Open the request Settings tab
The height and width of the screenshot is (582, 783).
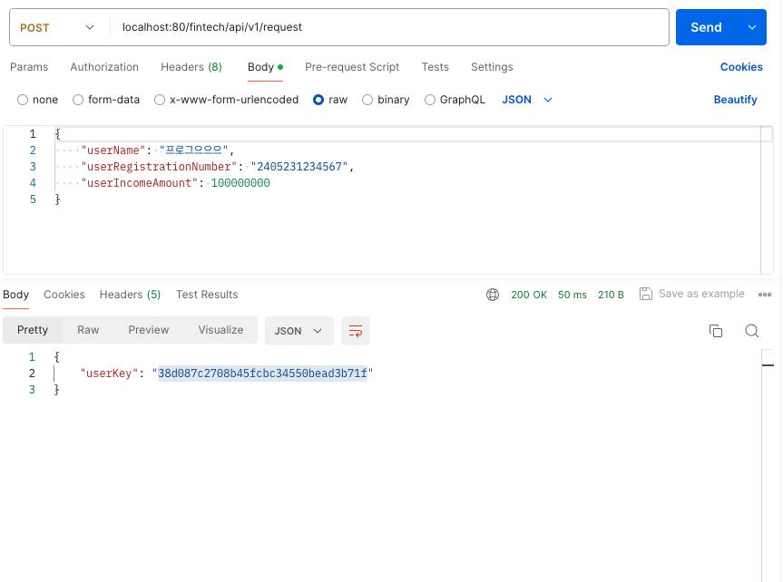pyautogui.click(x=492, y=67)
